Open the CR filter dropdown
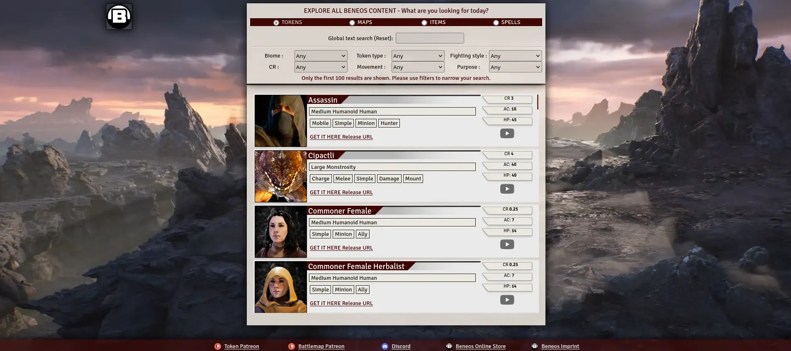 coord(321,67)
